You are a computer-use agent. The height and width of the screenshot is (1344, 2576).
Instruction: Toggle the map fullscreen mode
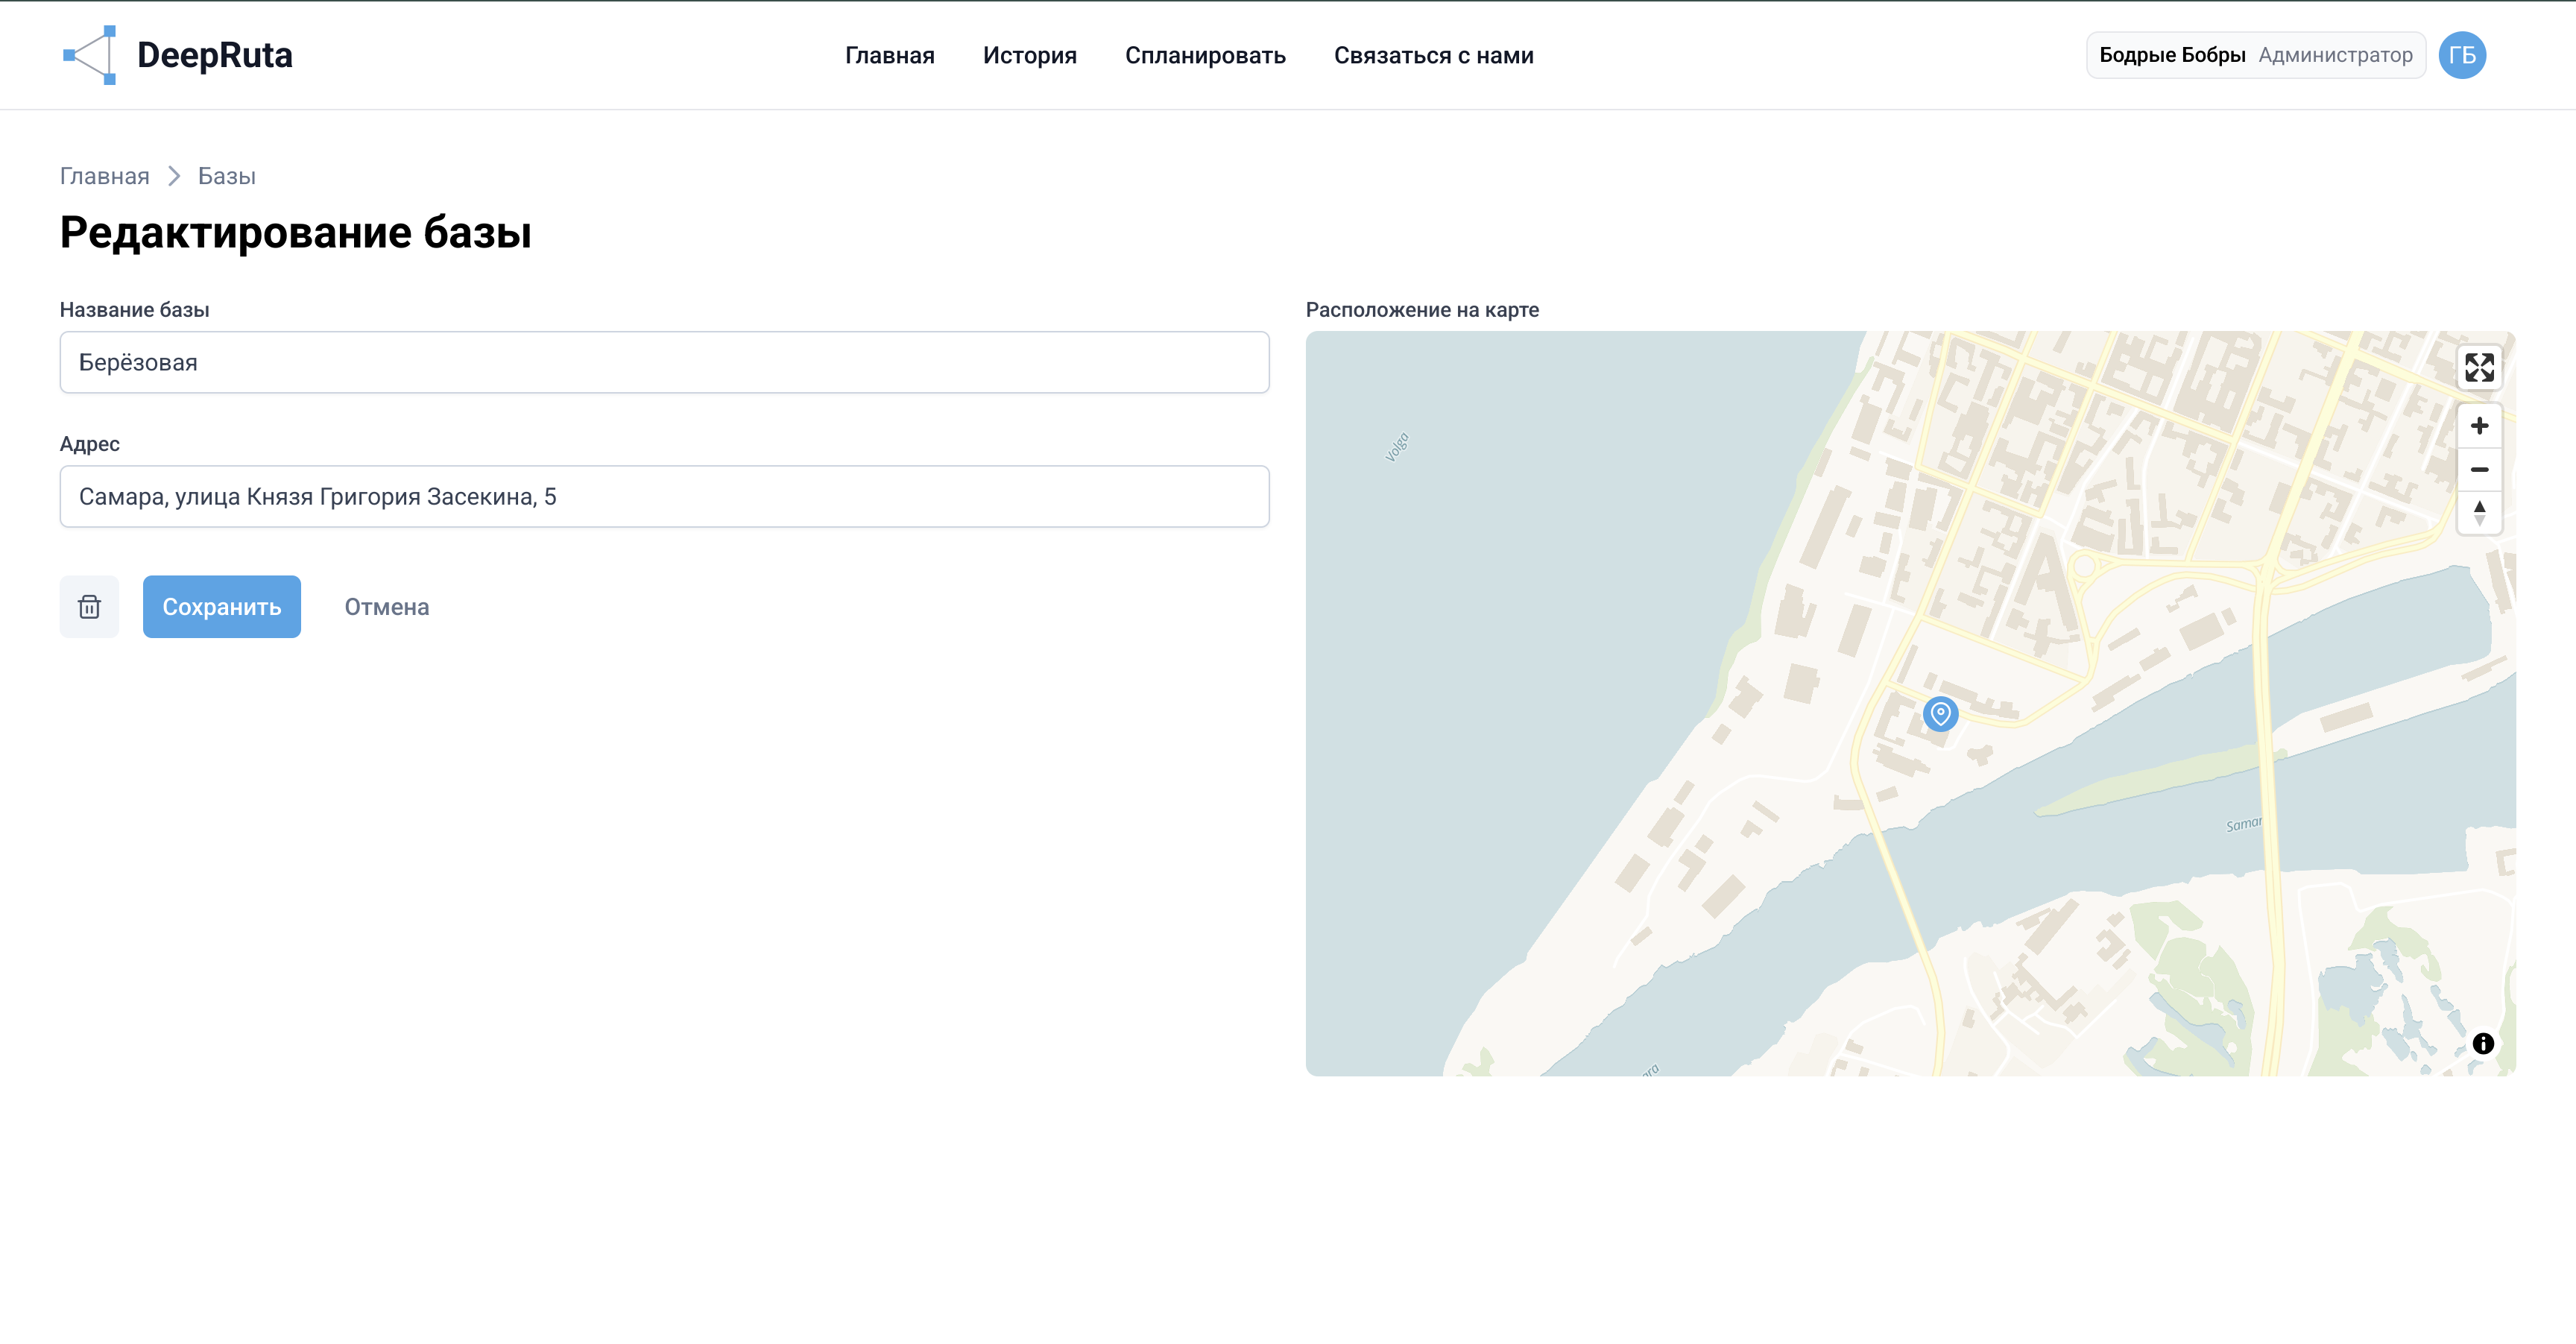tap(2479, 367)
